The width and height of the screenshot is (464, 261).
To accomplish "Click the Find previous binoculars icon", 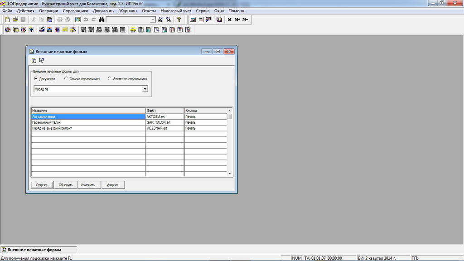I will tap(168, 19).
